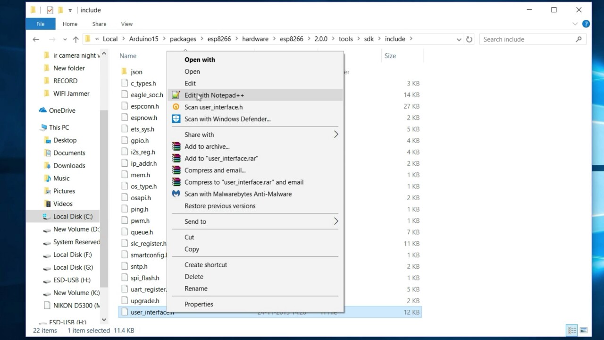The image size is (604, 340).
Task: Click the breadcrumb chevron after packages
Action: point(201,39)
